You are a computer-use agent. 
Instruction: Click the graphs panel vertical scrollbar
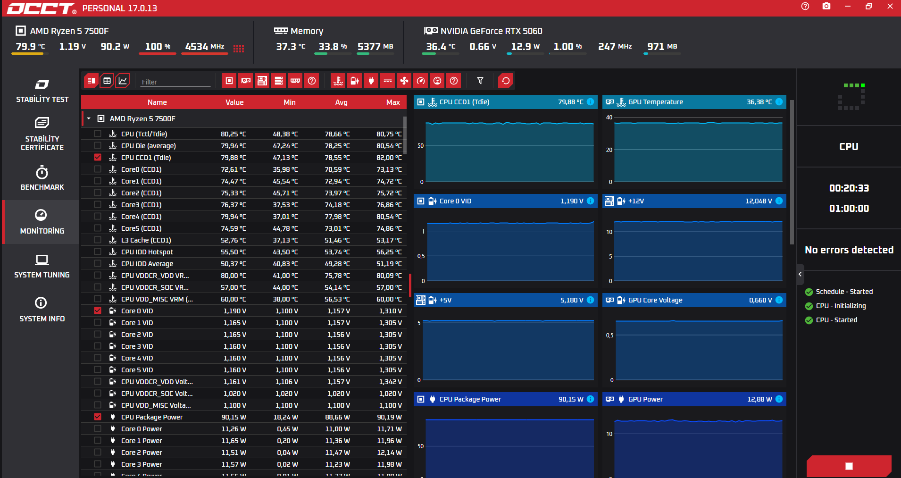pyautogui.click(x=792, y=172)
